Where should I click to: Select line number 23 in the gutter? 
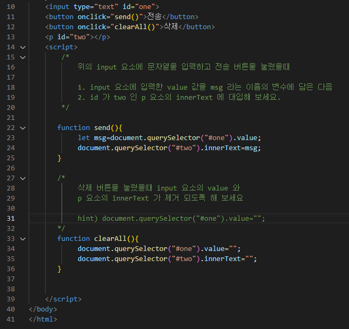point(11,138)
